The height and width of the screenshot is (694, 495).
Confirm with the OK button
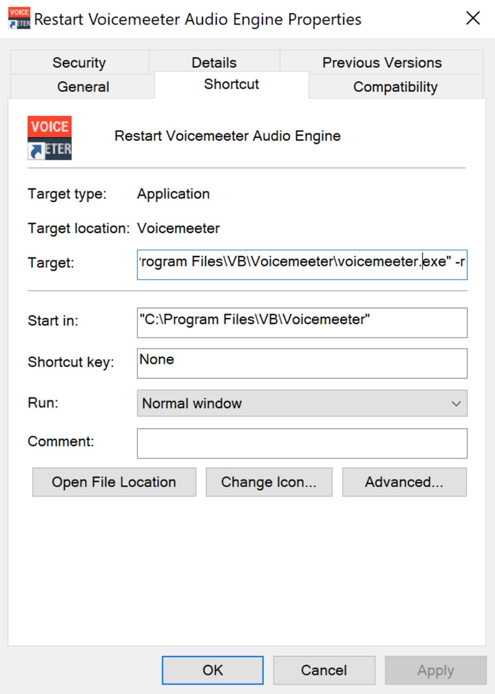tap(213, 670)
